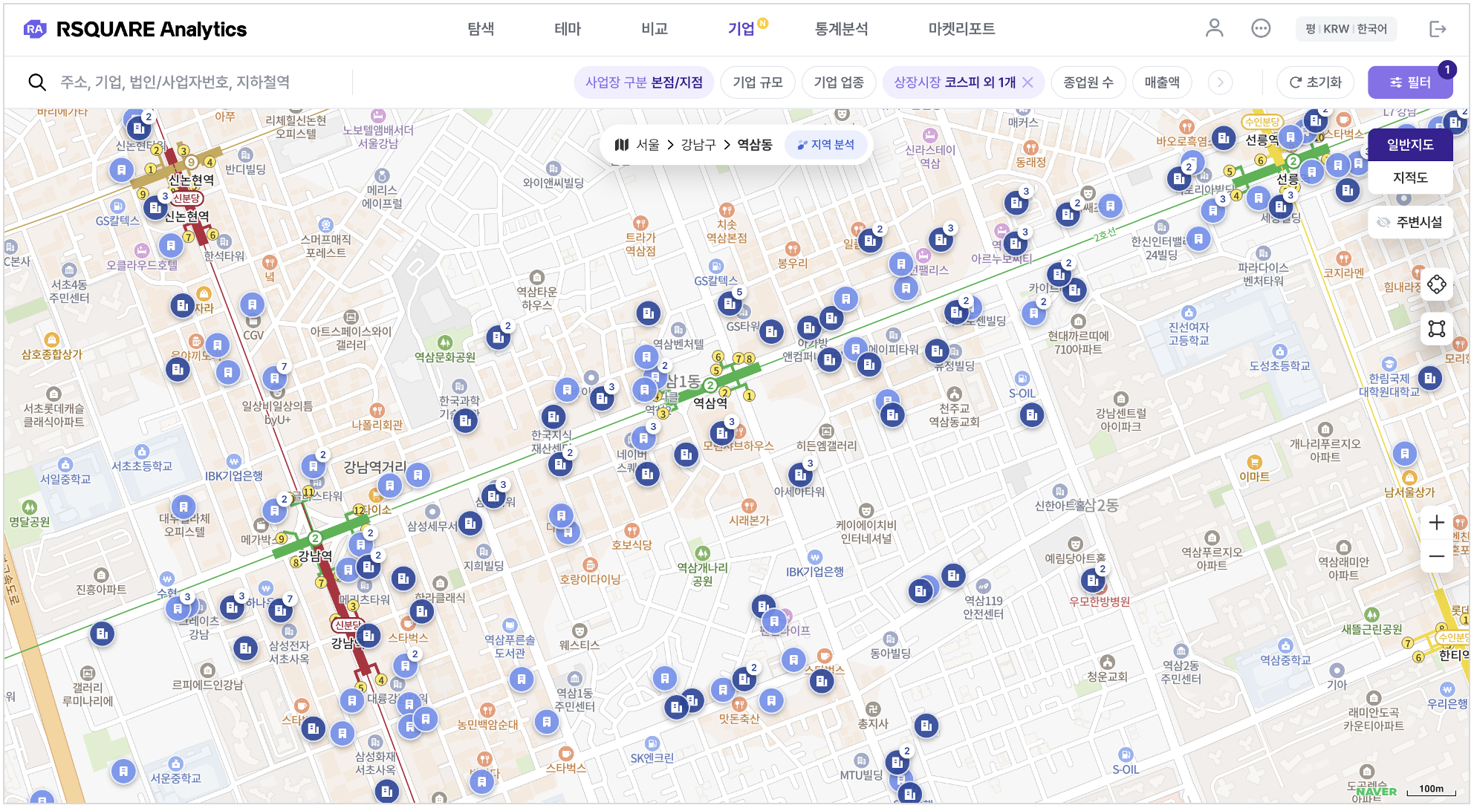The image size is (1474, 808).
Task: Zoom out with the minus button
Action: point(1436,556)
